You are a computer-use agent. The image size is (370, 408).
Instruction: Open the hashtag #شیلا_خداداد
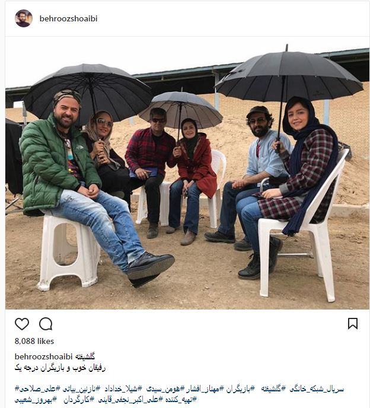pos(123,389)
